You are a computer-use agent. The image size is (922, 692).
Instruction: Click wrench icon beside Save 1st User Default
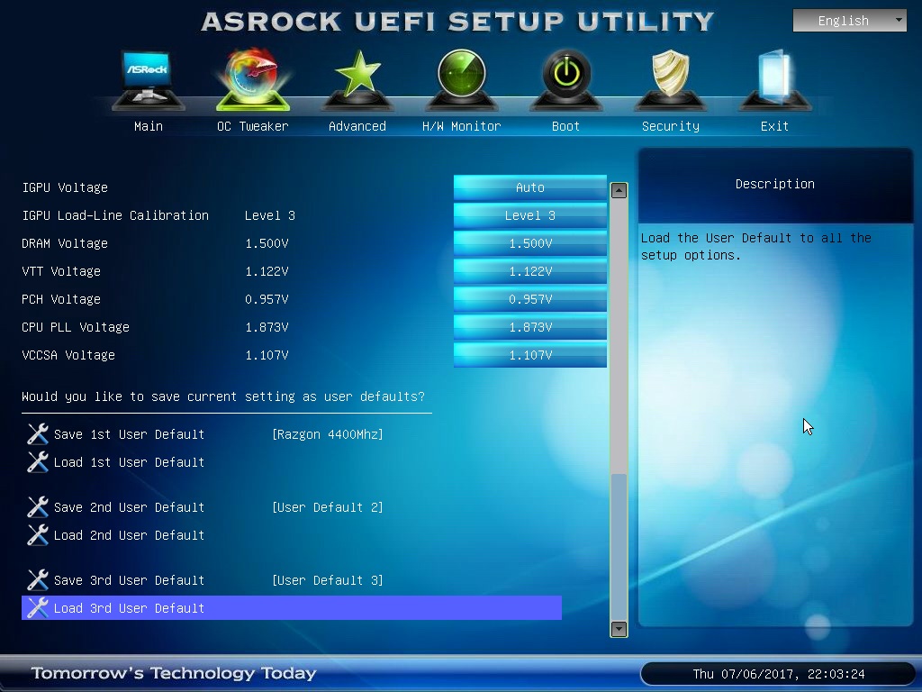tap(38, 433)
